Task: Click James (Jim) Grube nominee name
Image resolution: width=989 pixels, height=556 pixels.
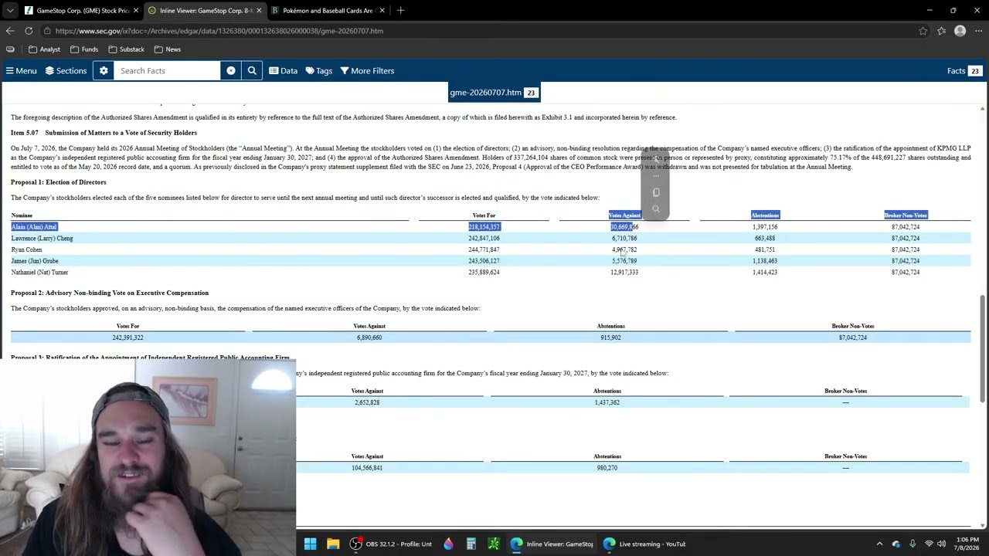Action: click(x=35, y=261)
